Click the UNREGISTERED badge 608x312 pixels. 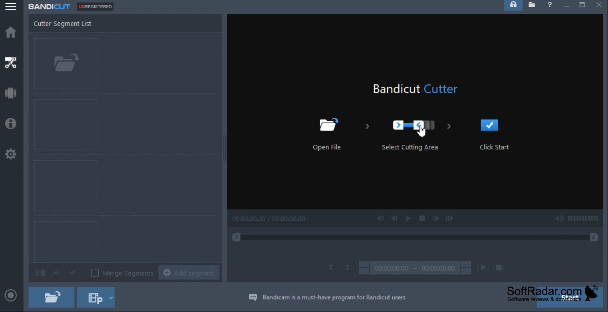[x=95, y=6]
